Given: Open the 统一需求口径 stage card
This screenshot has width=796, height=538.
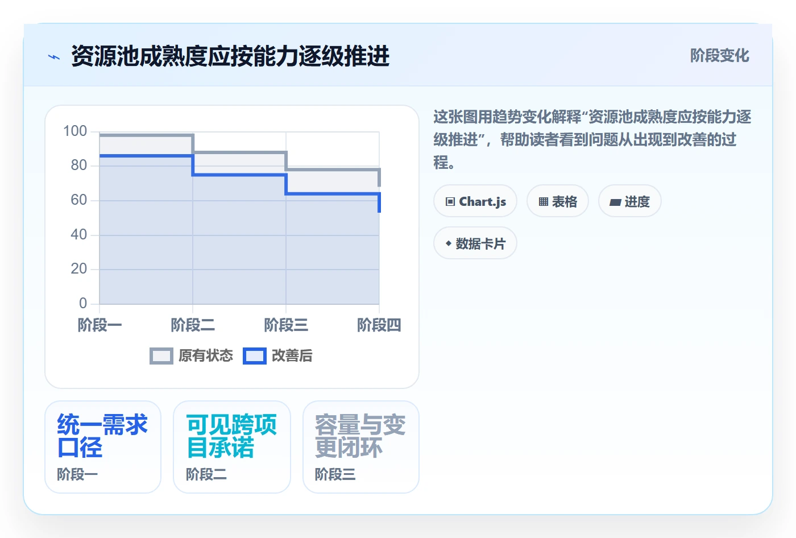Looking at the screenshot, I should tap(103, 447).
